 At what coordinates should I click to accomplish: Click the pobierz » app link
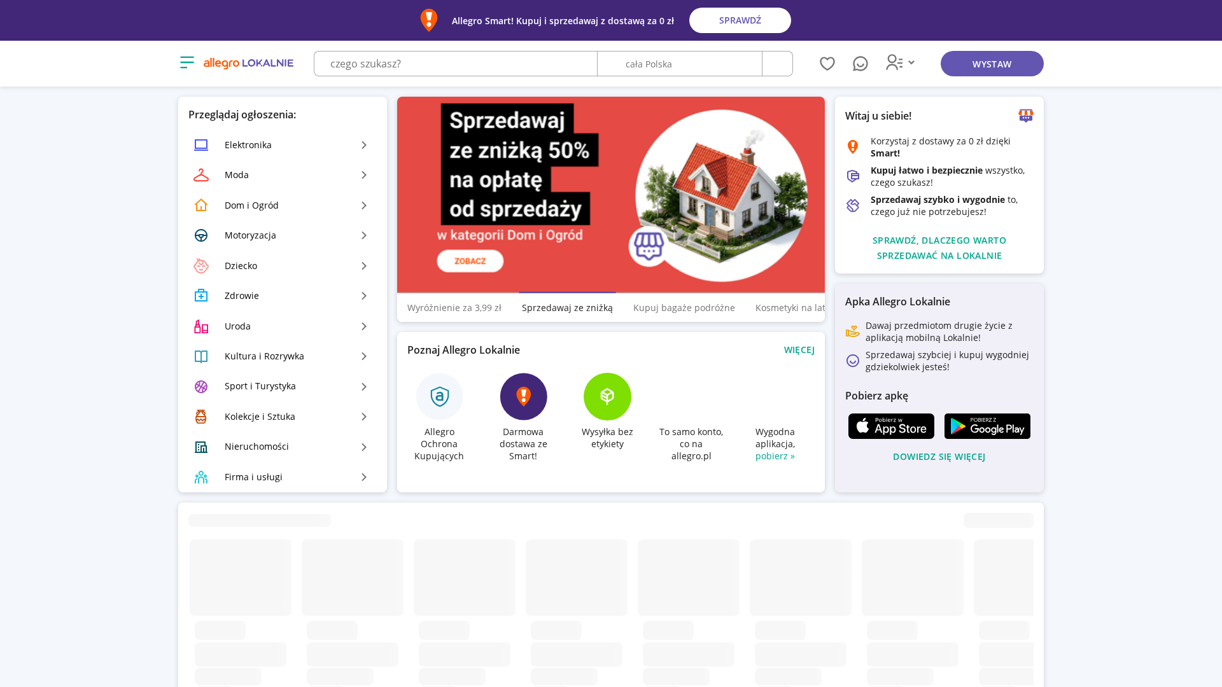(x=775, y=456)
